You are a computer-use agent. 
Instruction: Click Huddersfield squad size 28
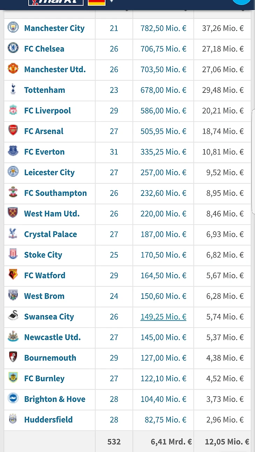114,420
